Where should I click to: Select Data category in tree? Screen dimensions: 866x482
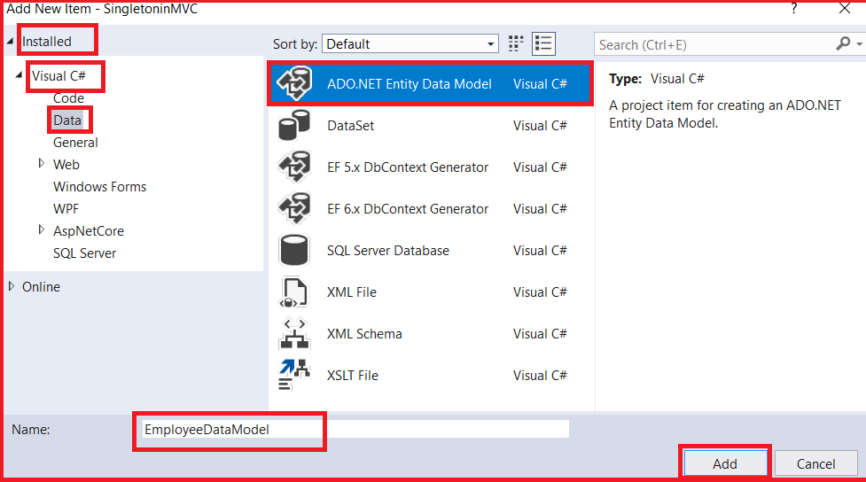[67, 120]
